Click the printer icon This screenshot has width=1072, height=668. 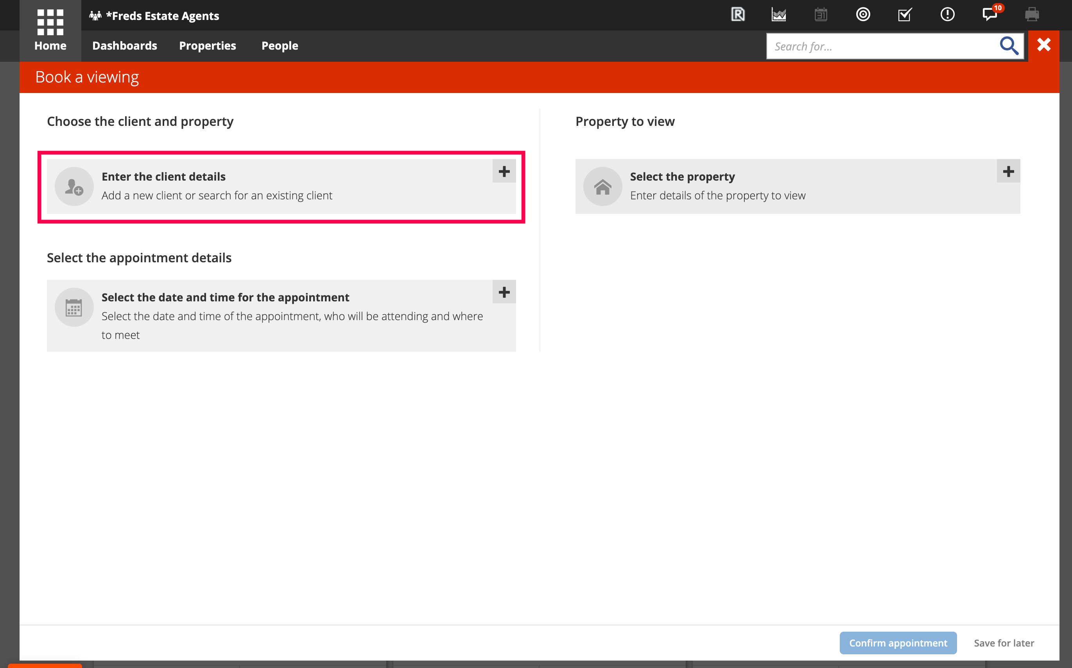click(x=1032, y=14)
